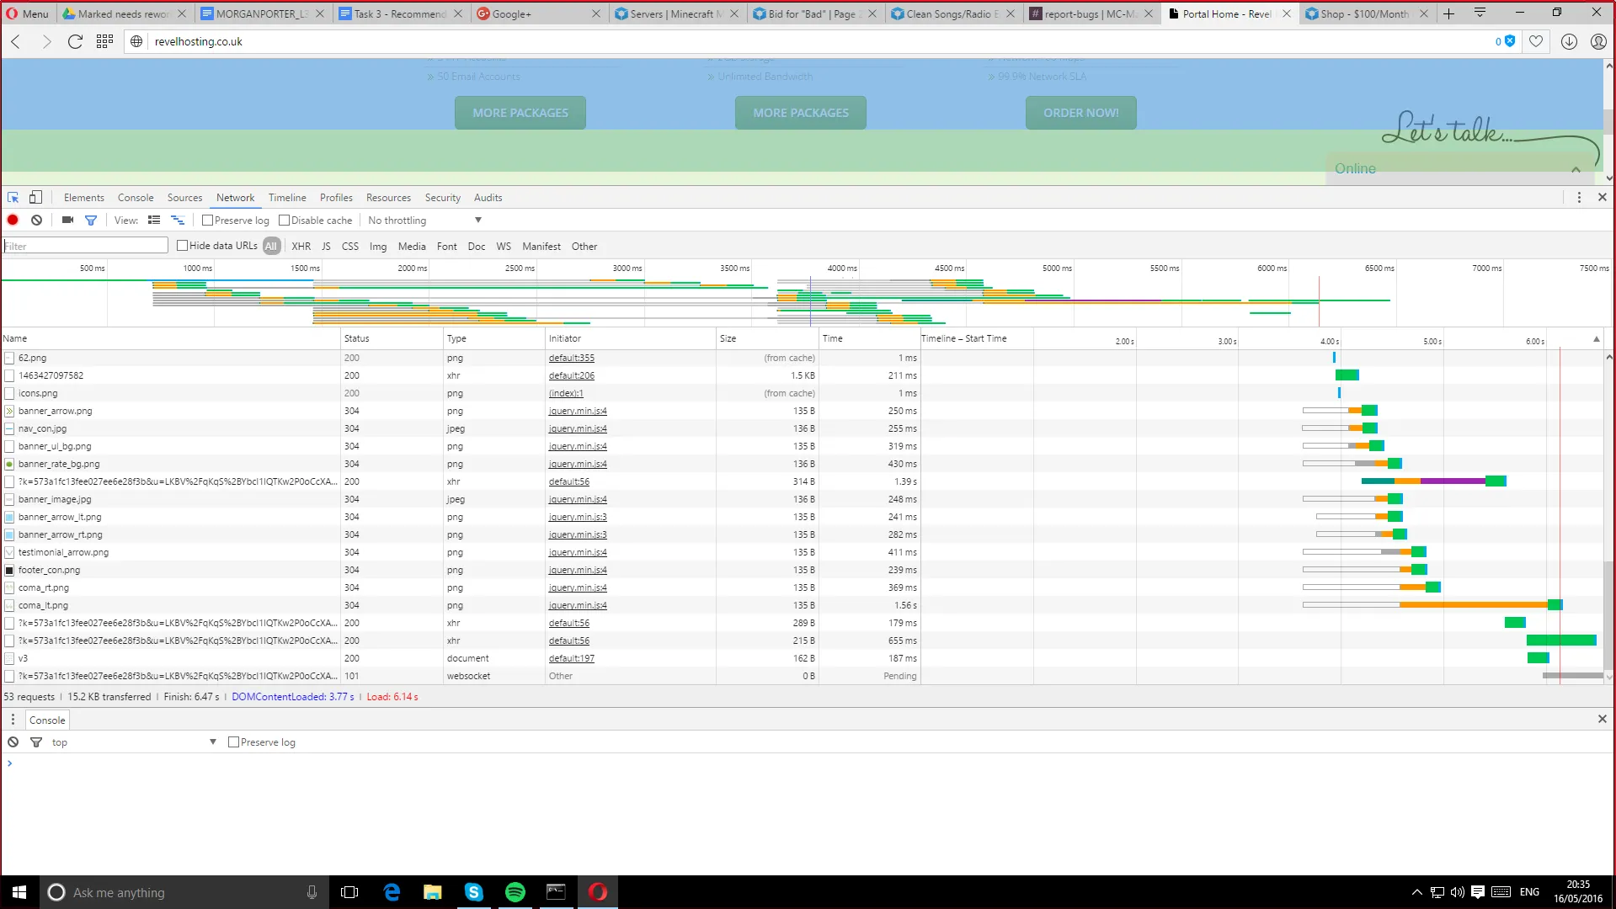Switch to large request rows view
Screen dimensions: 1616x909
[x=154, y=220]
